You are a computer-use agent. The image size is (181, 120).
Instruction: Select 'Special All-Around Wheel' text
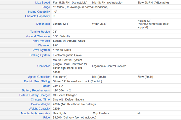[x=69, y=41]
